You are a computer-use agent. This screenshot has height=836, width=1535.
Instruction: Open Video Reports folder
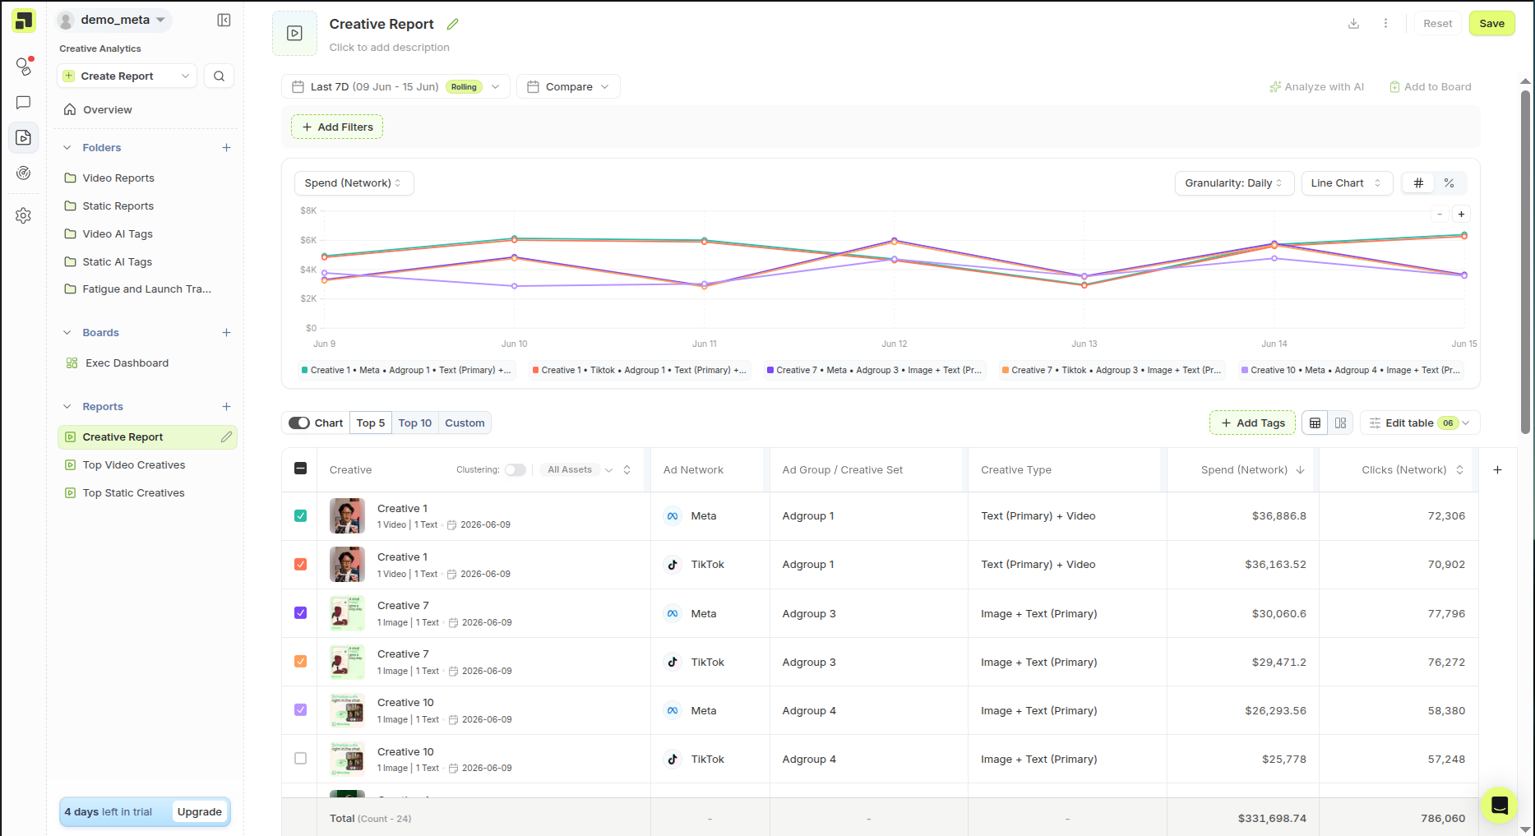[118, 178]
